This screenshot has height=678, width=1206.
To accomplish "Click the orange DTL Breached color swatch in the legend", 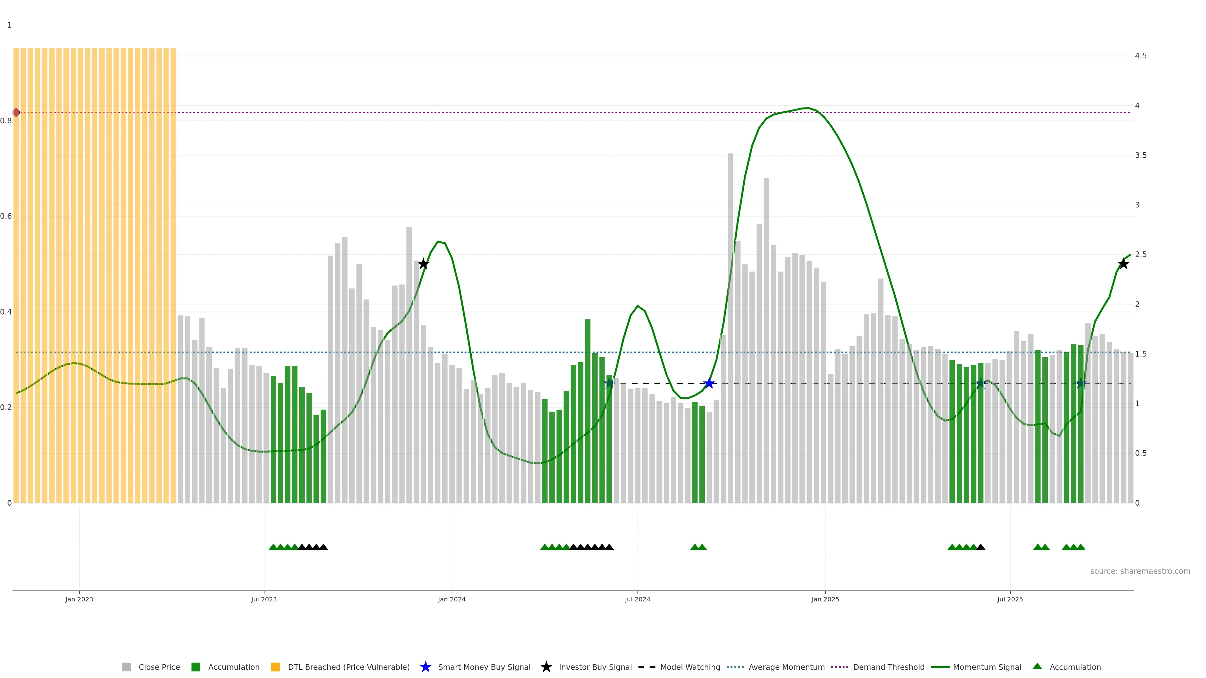I will [275, 667].
